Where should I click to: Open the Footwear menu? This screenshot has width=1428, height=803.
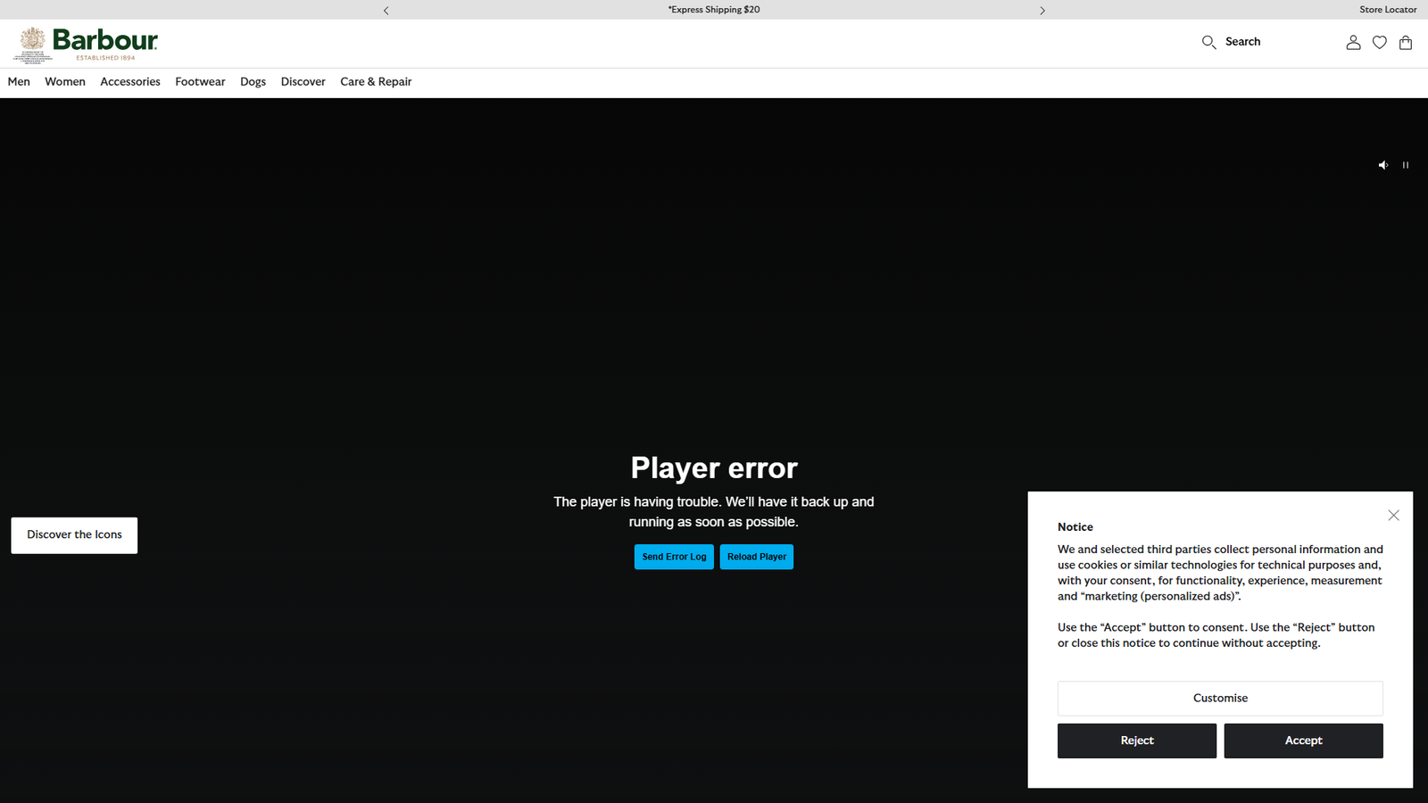click(x=200, y=82)
